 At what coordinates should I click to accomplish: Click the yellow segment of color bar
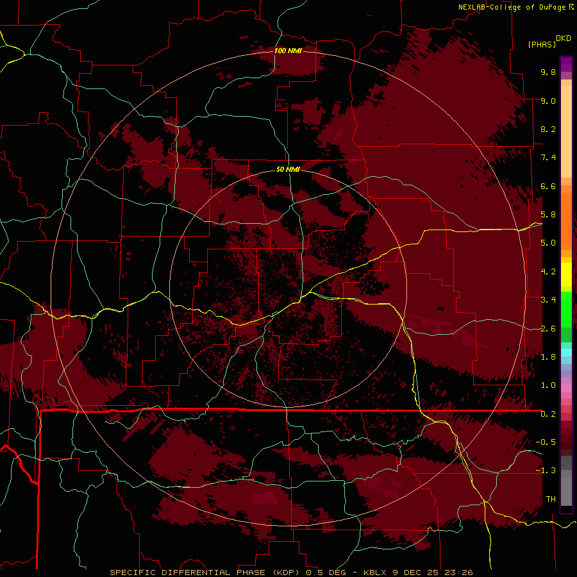coord(566,274)
